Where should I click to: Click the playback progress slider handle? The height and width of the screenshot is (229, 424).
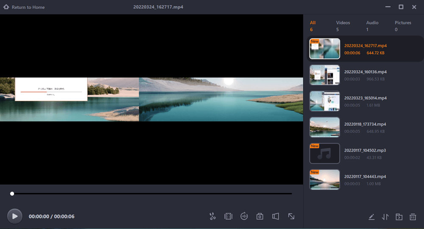pyautogui.click(x=12, y=193)
